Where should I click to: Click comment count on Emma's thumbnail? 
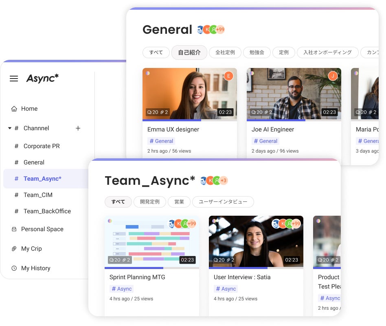[x=153, y=112]
